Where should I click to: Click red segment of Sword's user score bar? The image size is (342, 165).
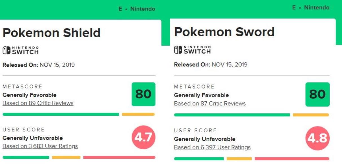[292, 159]
